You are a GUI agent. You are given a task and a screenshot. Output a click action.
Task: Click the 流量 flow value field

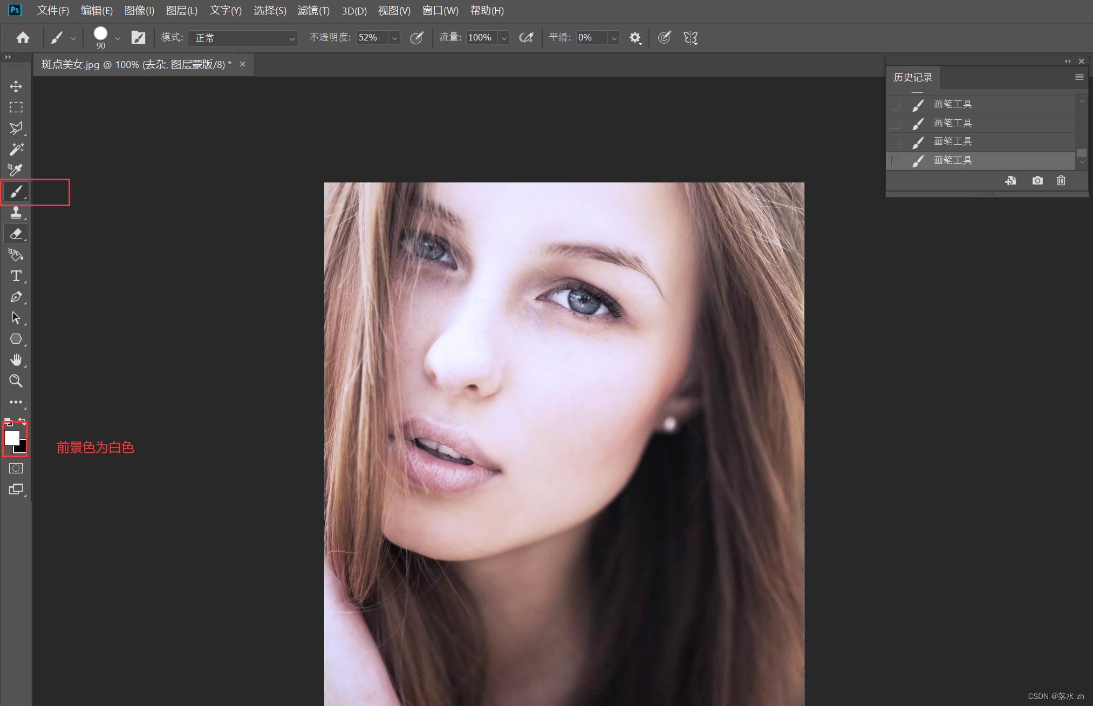tap(480, 38)
